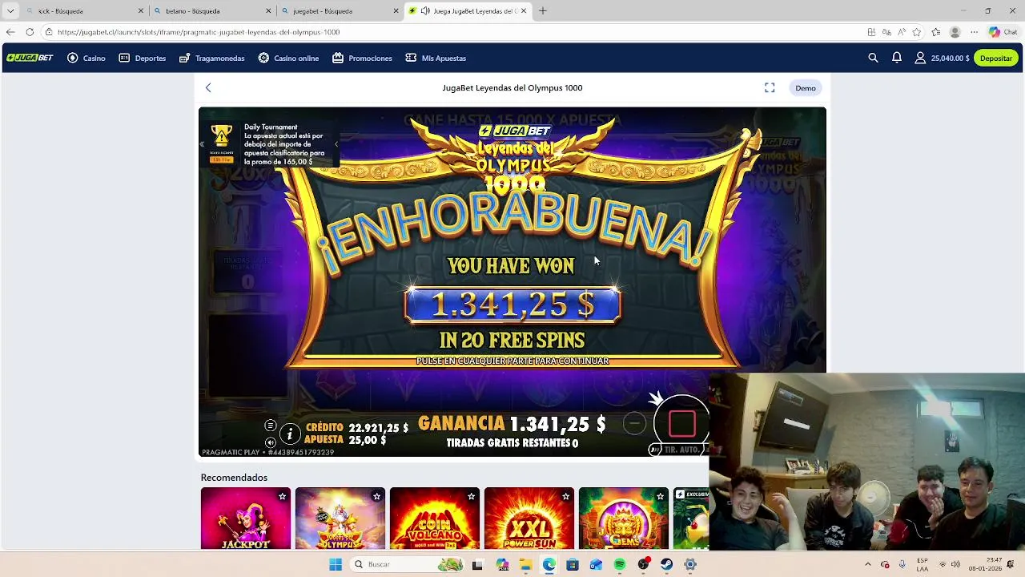Expand the tab search dropdown arrow
Image resolution: width=1025 pixels, height=577 pixels.
click(x=10, y=11)
